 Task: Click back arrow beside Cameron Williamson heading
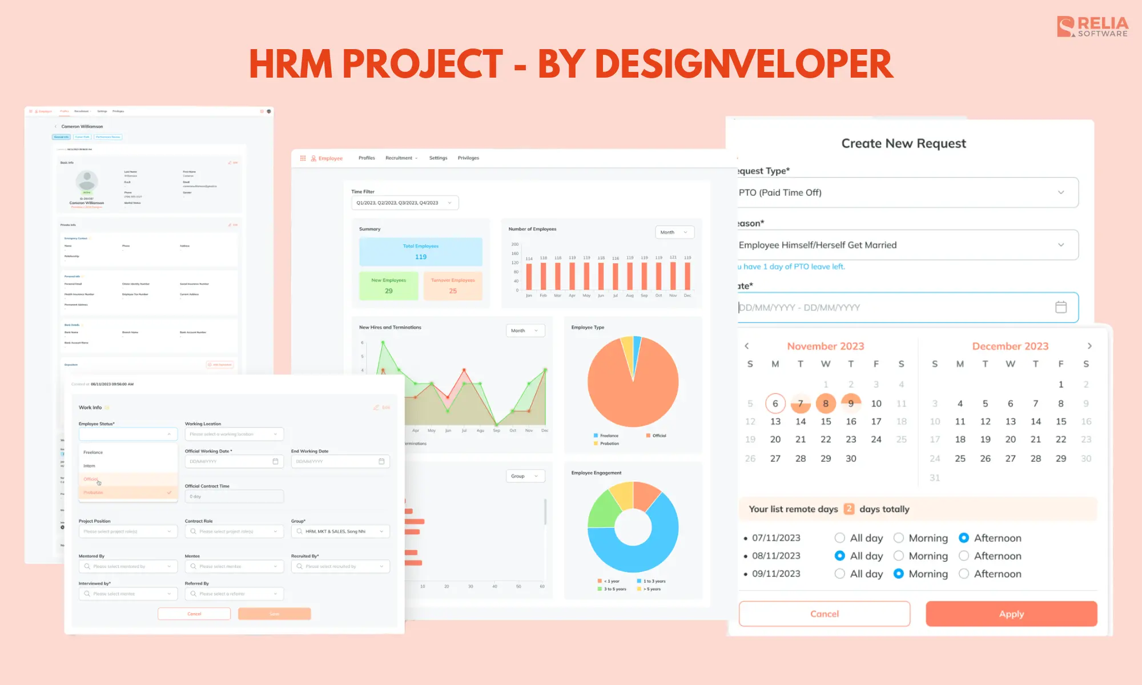pyautogui.click(x=55, y=127)
